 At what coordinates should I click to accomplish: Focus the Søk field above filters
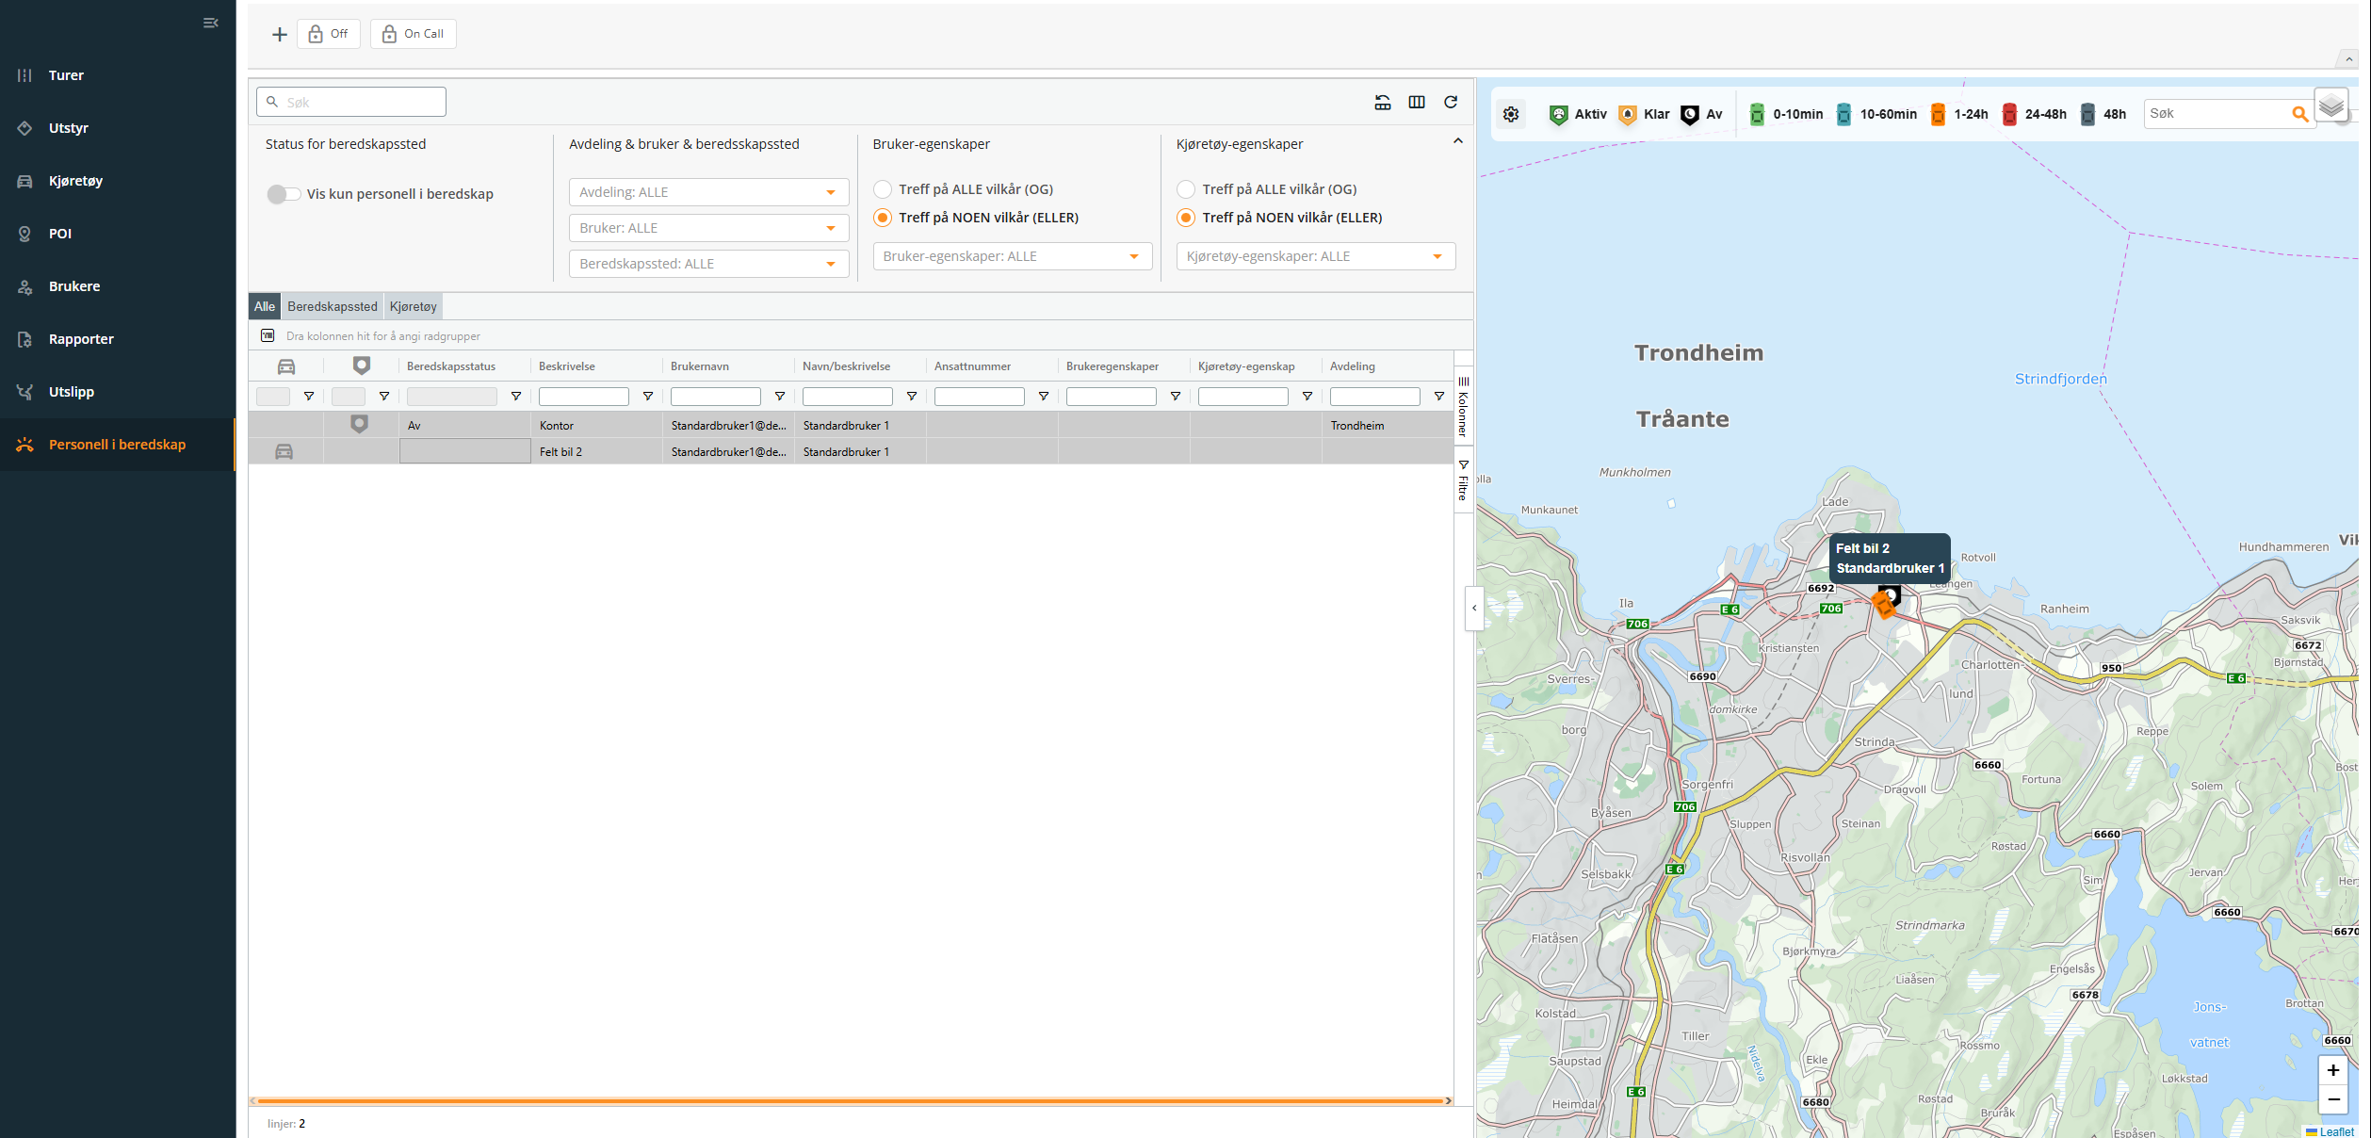pyautogui.click(x=351, y=102)
